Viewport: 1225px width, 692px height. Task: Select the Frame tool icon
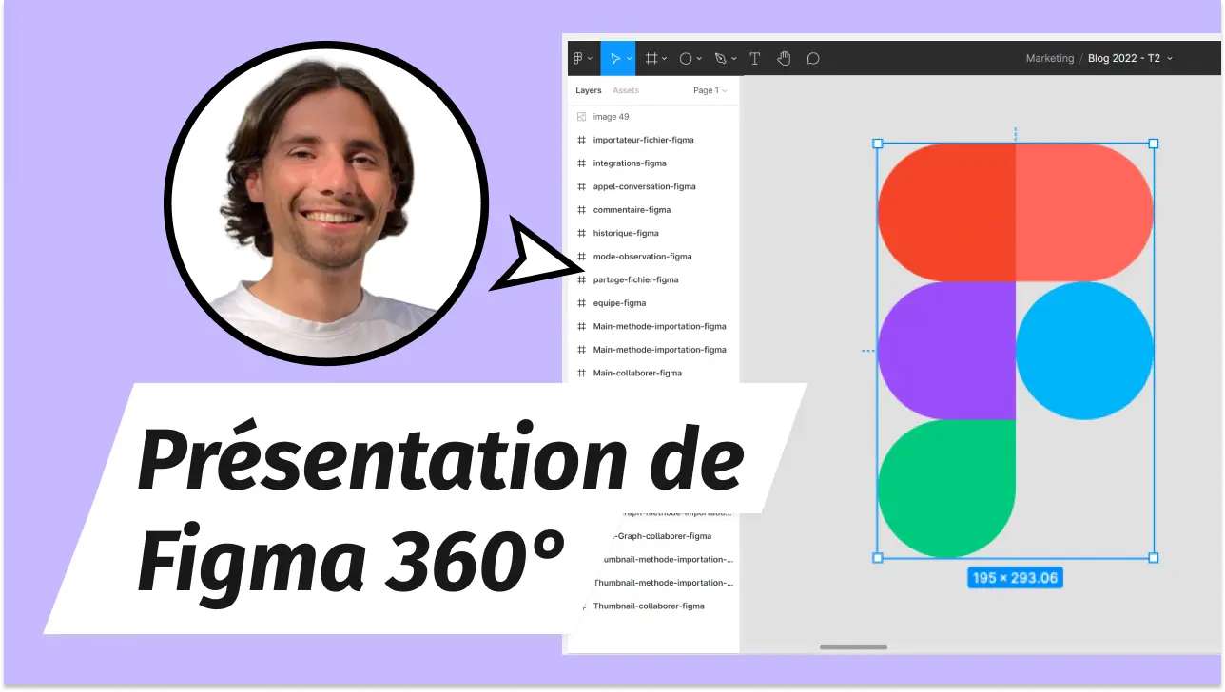pos(651,59)
